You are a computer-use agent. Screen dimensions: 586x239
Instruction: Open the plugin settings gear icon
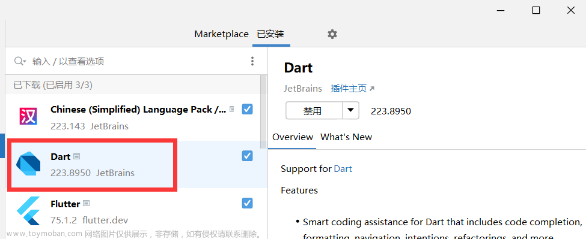pos(332,34)
